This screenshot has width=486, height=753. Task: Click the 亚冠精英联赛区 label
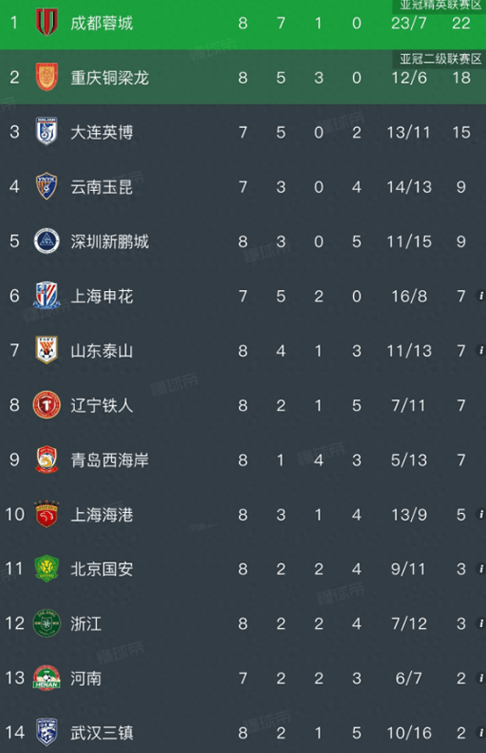point(439,5)
